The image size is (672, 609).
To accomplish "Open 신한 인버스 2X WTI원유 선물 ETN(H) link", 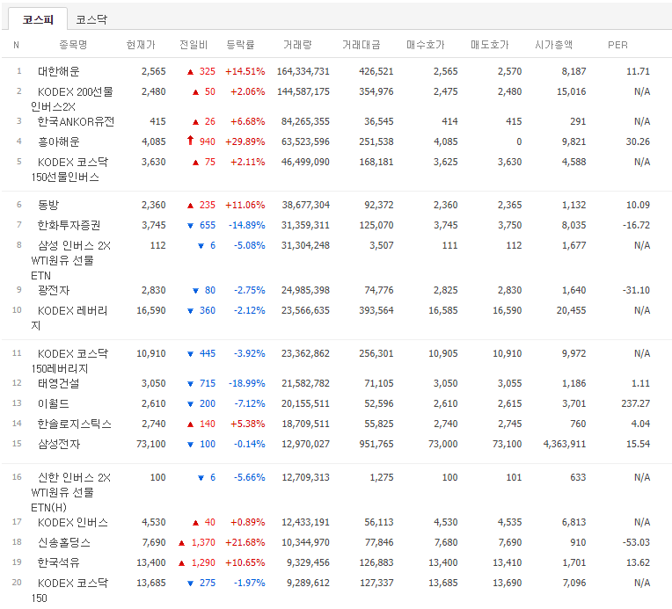I will point(70,492).
